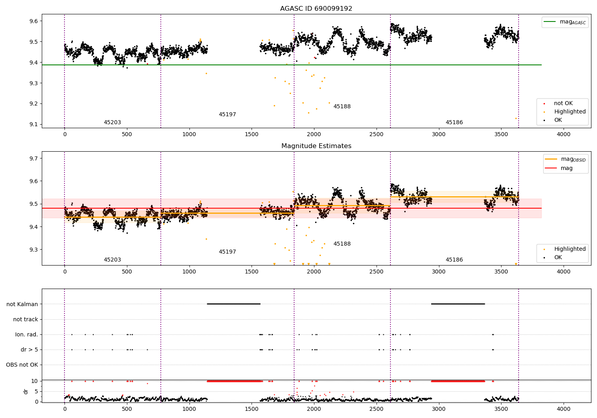Click the 'dr' y-axis label

(26, 391)
